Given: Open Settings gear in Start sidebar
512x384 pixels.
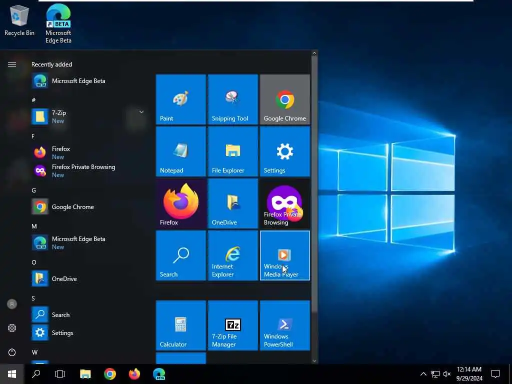Looking at the screenshot, I should click(12, 328).
